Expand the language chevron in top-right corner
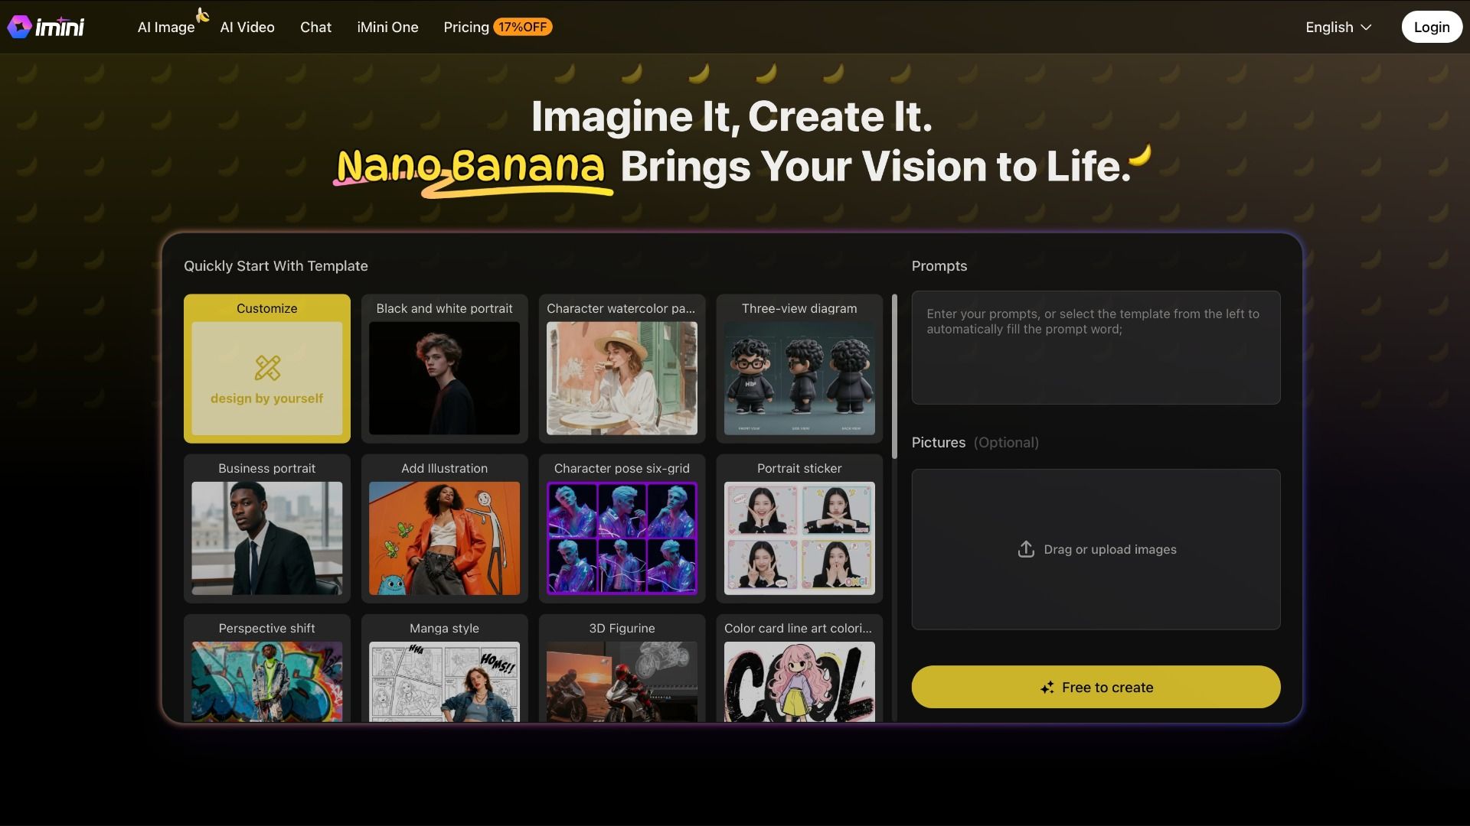Viewport: 1470px width, 826px height. (1367, 28)
